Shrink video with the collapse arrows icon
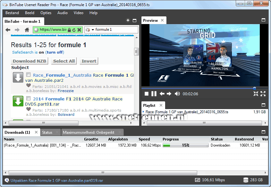 [256, 94]
